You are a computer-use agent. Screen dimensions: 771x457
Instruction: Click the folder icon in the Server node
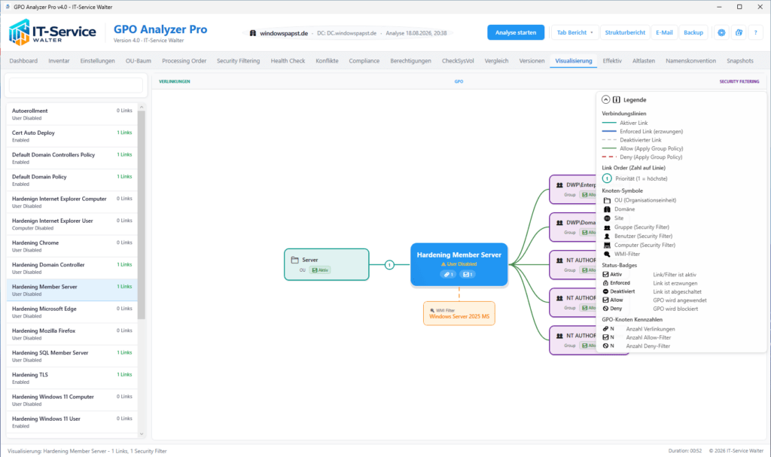point(295,260)
